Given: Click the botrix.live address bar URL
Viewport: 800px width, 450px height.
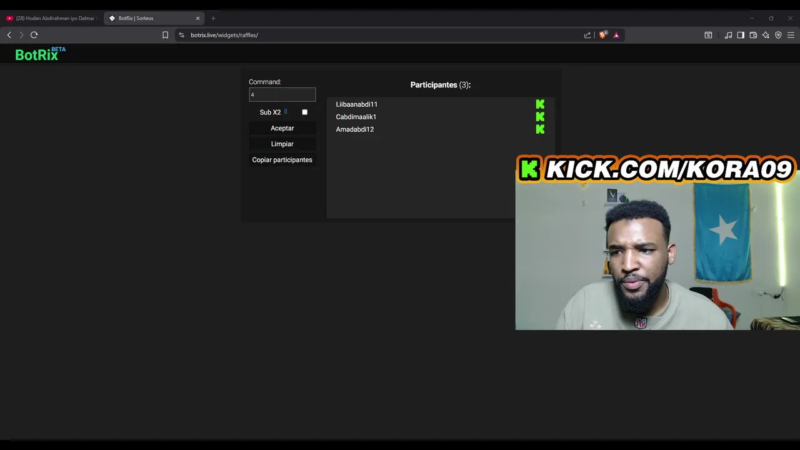Looking at the screenshot, I should pyautogui.click(x=224, y=35).
